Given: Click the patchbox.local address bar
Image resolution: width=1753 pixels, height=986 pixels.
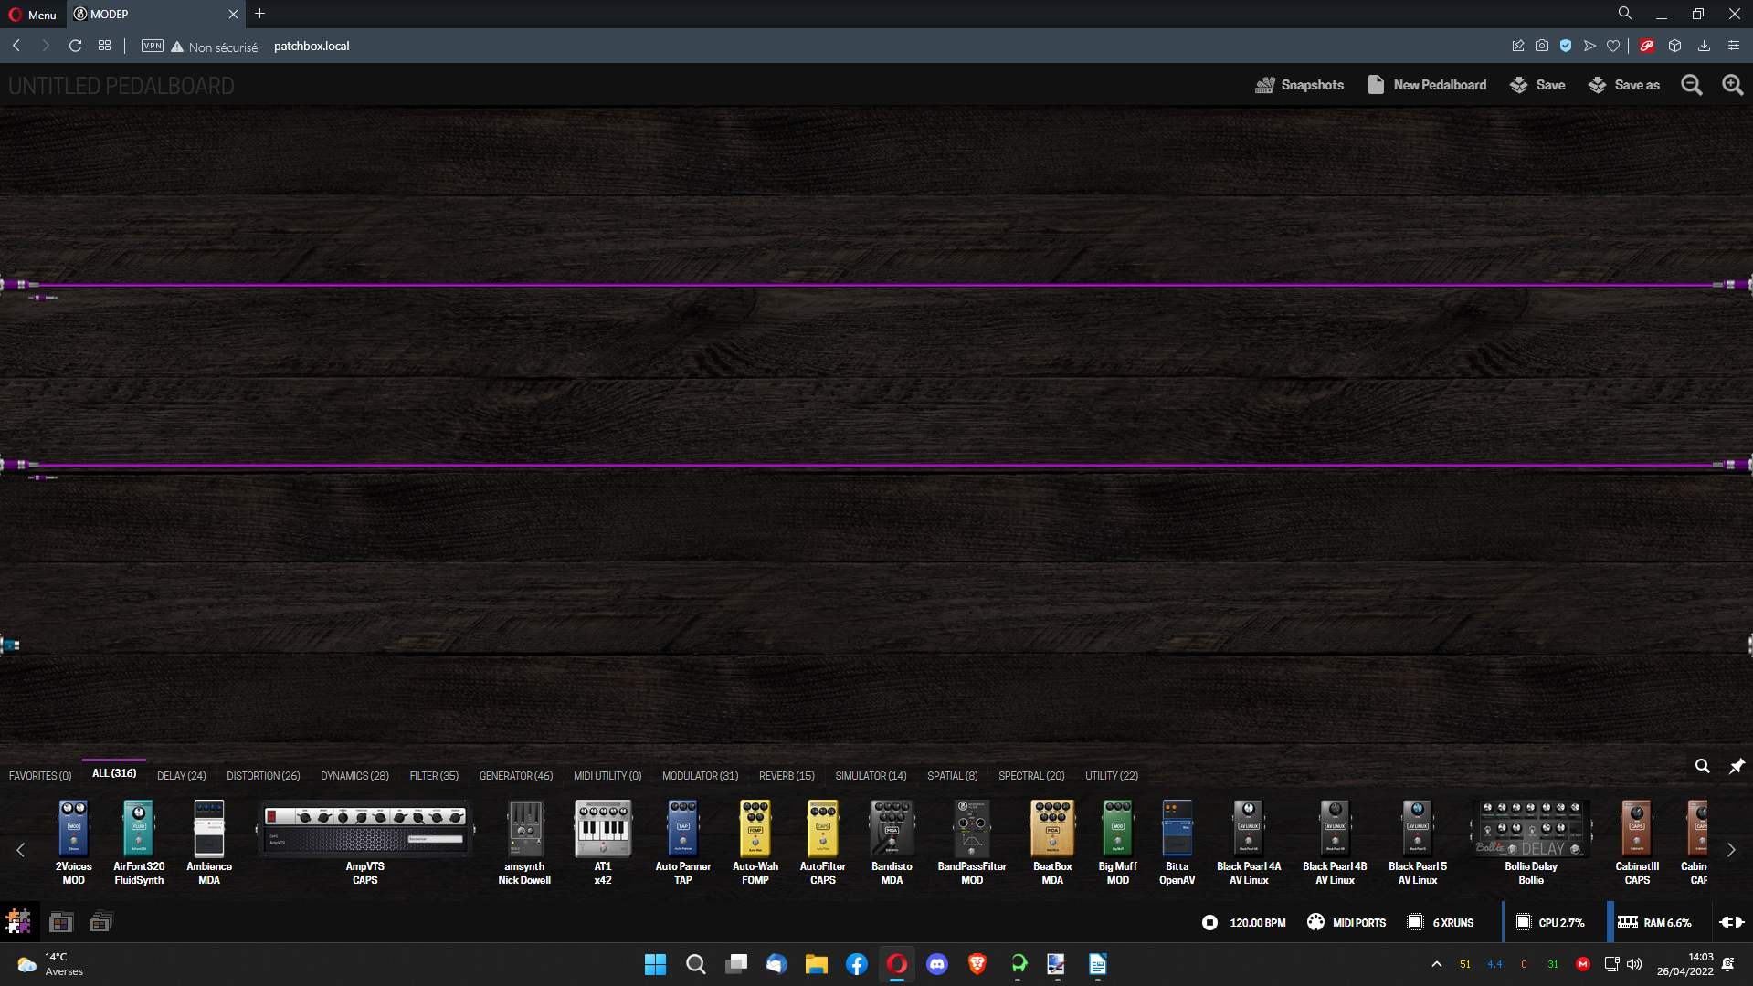Looking at the screenshot, I should [x=312, y=47].
